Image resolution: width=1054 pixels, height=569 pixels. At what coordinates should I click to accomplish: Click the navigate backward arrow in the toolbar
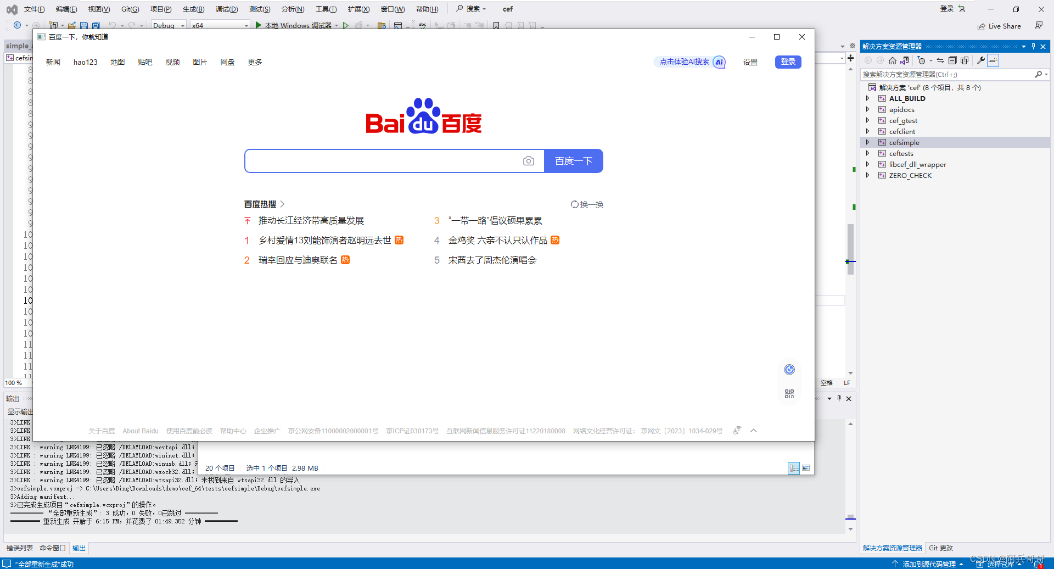18,25
